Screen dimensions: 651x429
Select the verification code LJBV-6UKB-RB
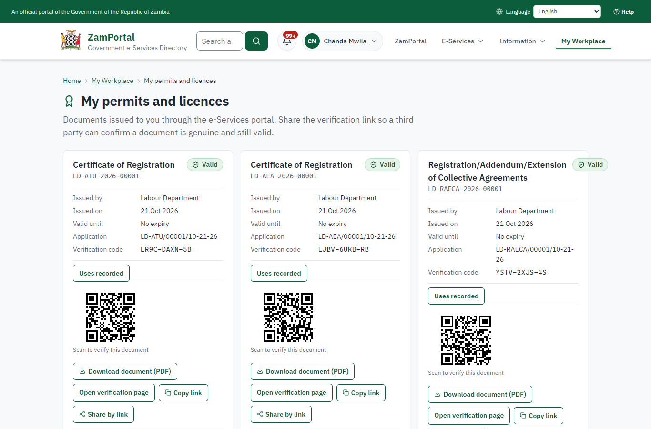point(344,249)
